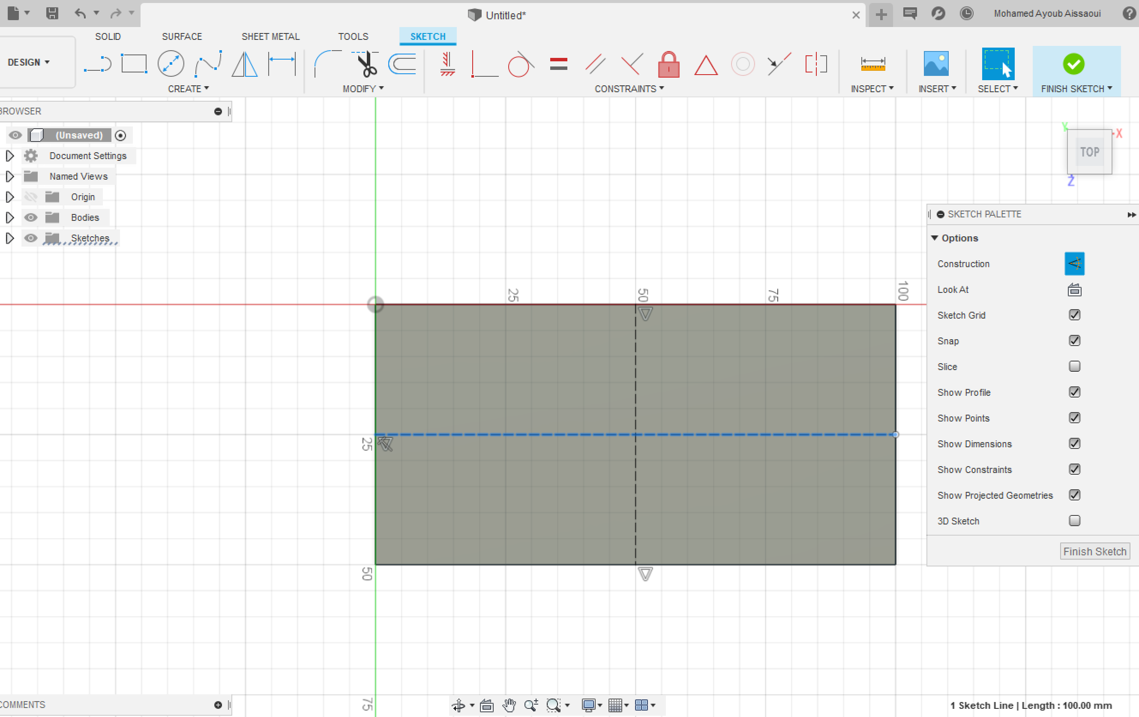1139x717 pixels.
Task: Uncheck the Sketch Grid checkbox
Action: [1074, 315]
